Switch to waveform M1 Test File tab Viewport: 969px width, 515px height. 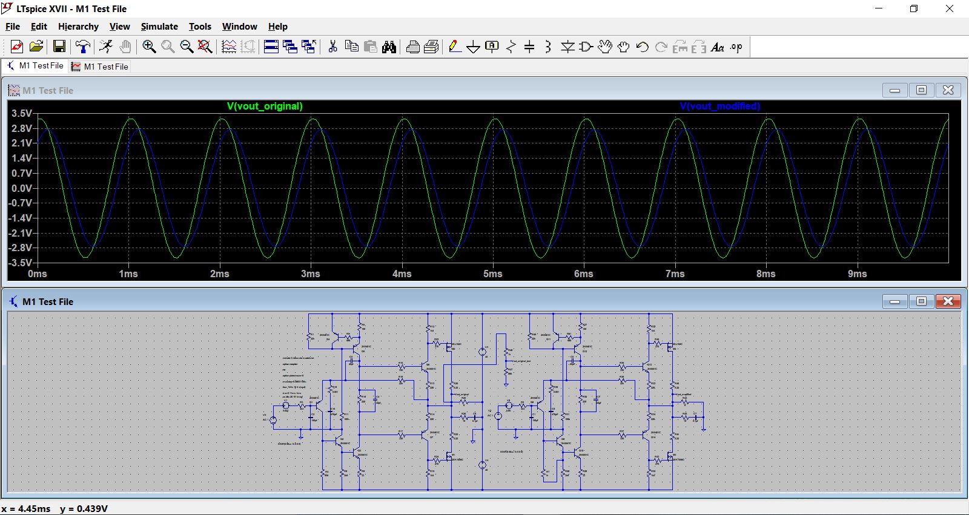click(x=100, y=67)
